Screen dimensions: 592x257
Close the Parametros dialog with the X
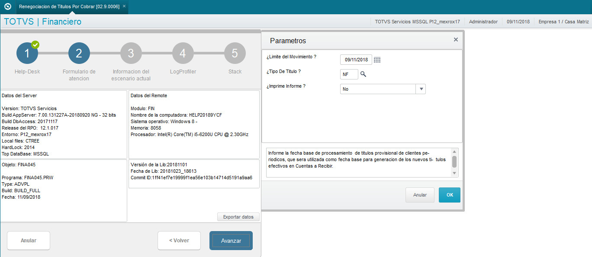(x=456, y=39)
